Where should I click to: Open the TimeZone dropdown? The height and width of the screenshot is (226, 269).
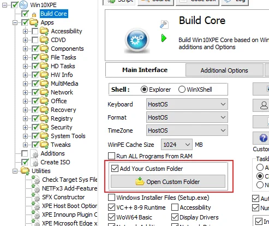pos(187,130)
